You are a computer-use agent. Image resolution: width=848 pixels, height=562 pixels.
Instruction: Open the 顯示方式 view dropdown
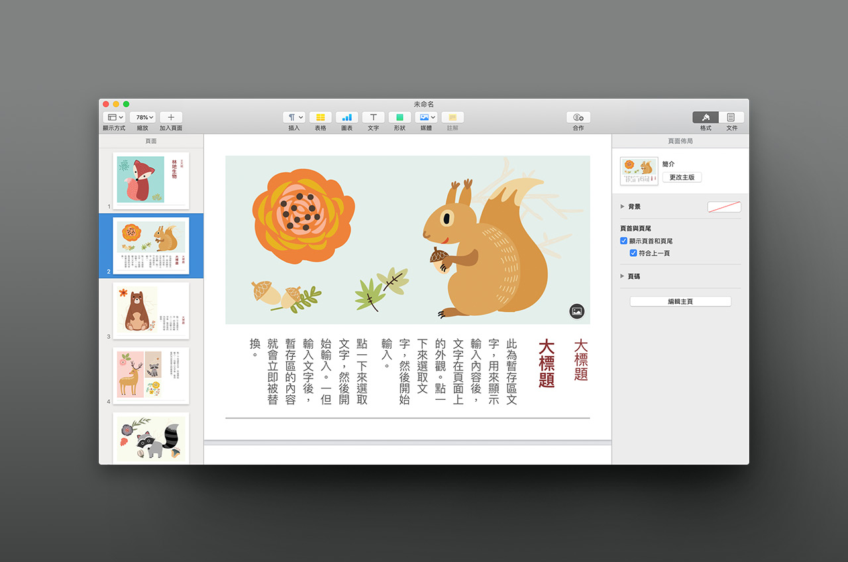(x=113, y=117)
